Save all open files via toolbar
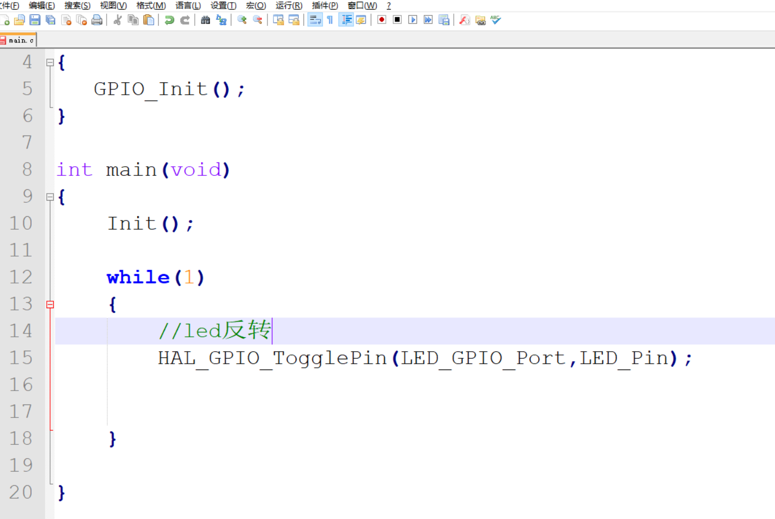This screenshot has width=775, height=519. point(50,20)
